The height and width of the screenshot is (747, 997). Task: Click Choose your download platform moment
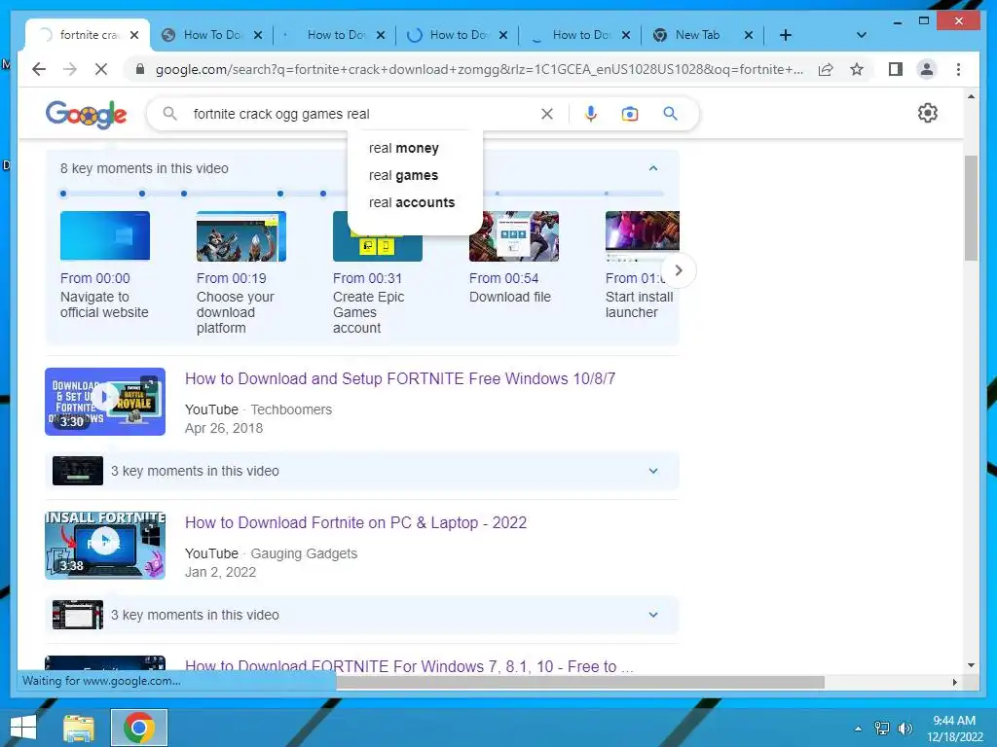[235, 312]
